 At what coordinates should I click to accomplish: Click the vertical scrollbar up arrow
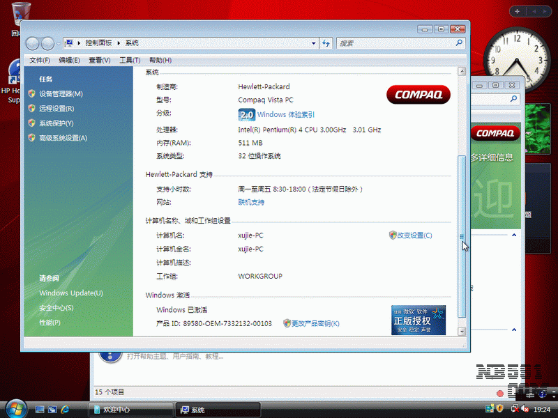point(461,72)
